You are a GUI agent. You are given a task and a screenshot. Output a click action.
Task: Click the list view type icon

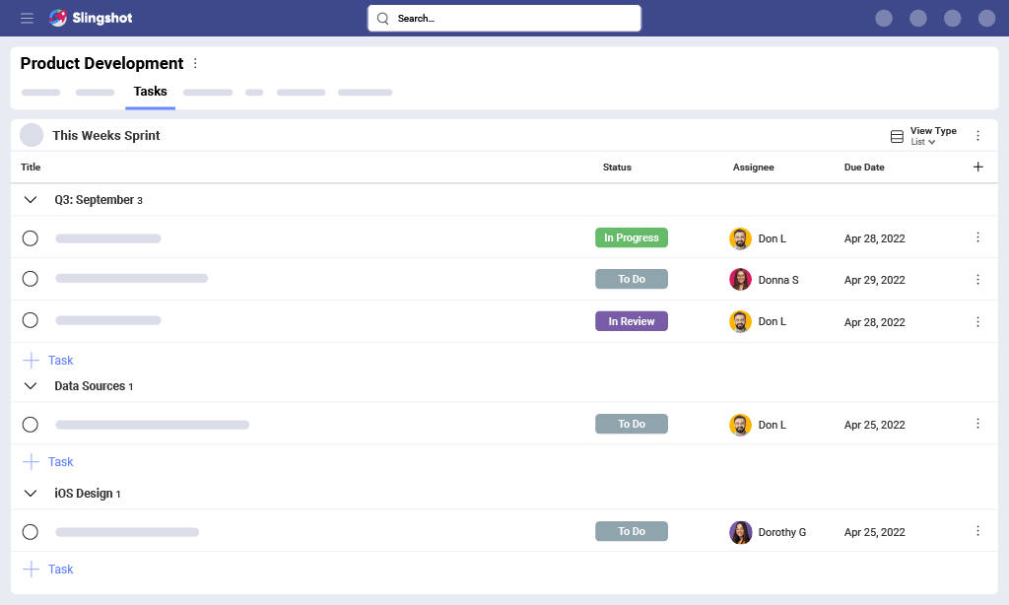point(897,136)
